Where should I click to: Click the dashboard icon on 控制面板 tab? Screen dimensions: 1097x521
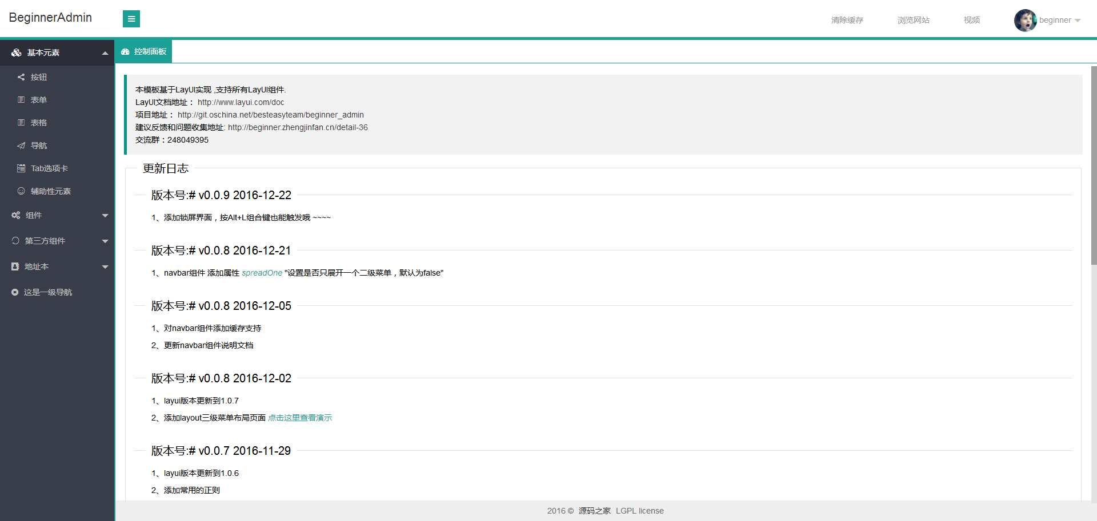point(125,51)
